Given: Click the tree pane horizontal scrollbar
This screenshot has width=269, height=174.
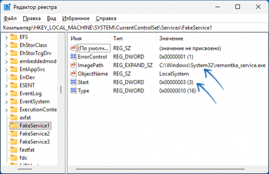Looking at the screenshot, I should tap(25, 169).
